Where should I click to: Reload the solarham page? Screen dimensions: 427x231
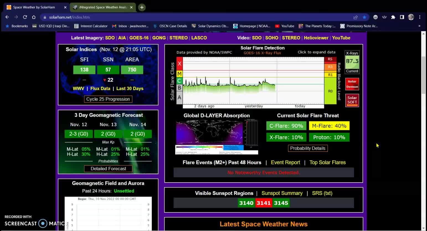(x=25, y=17)
